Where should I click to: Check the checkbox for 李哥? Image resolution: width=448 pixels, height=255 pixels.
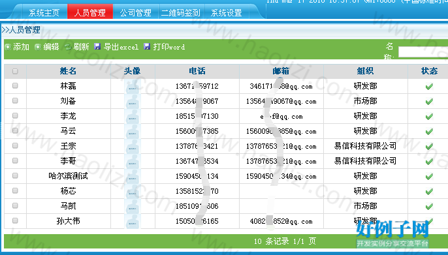coord(15,160)
